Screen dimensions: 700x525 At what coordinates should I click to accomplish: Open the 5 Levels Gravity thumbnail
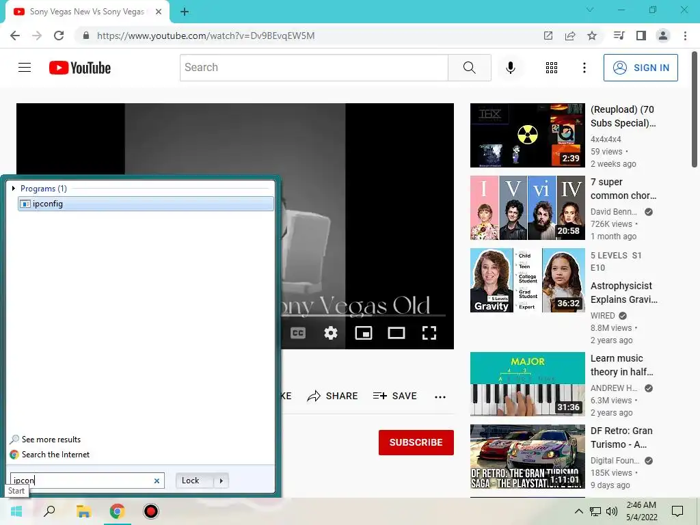[x=527, y=280]
